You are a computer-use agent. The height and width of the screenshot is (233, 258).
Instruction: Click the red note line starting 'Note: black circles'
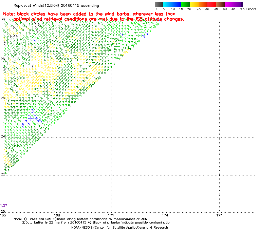89,14
